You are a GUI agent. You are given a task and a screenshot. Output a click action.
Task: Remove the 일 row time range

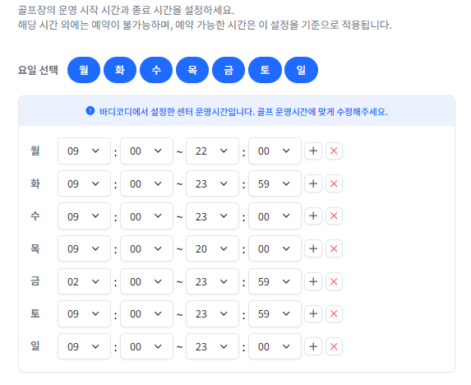[334, 347]
